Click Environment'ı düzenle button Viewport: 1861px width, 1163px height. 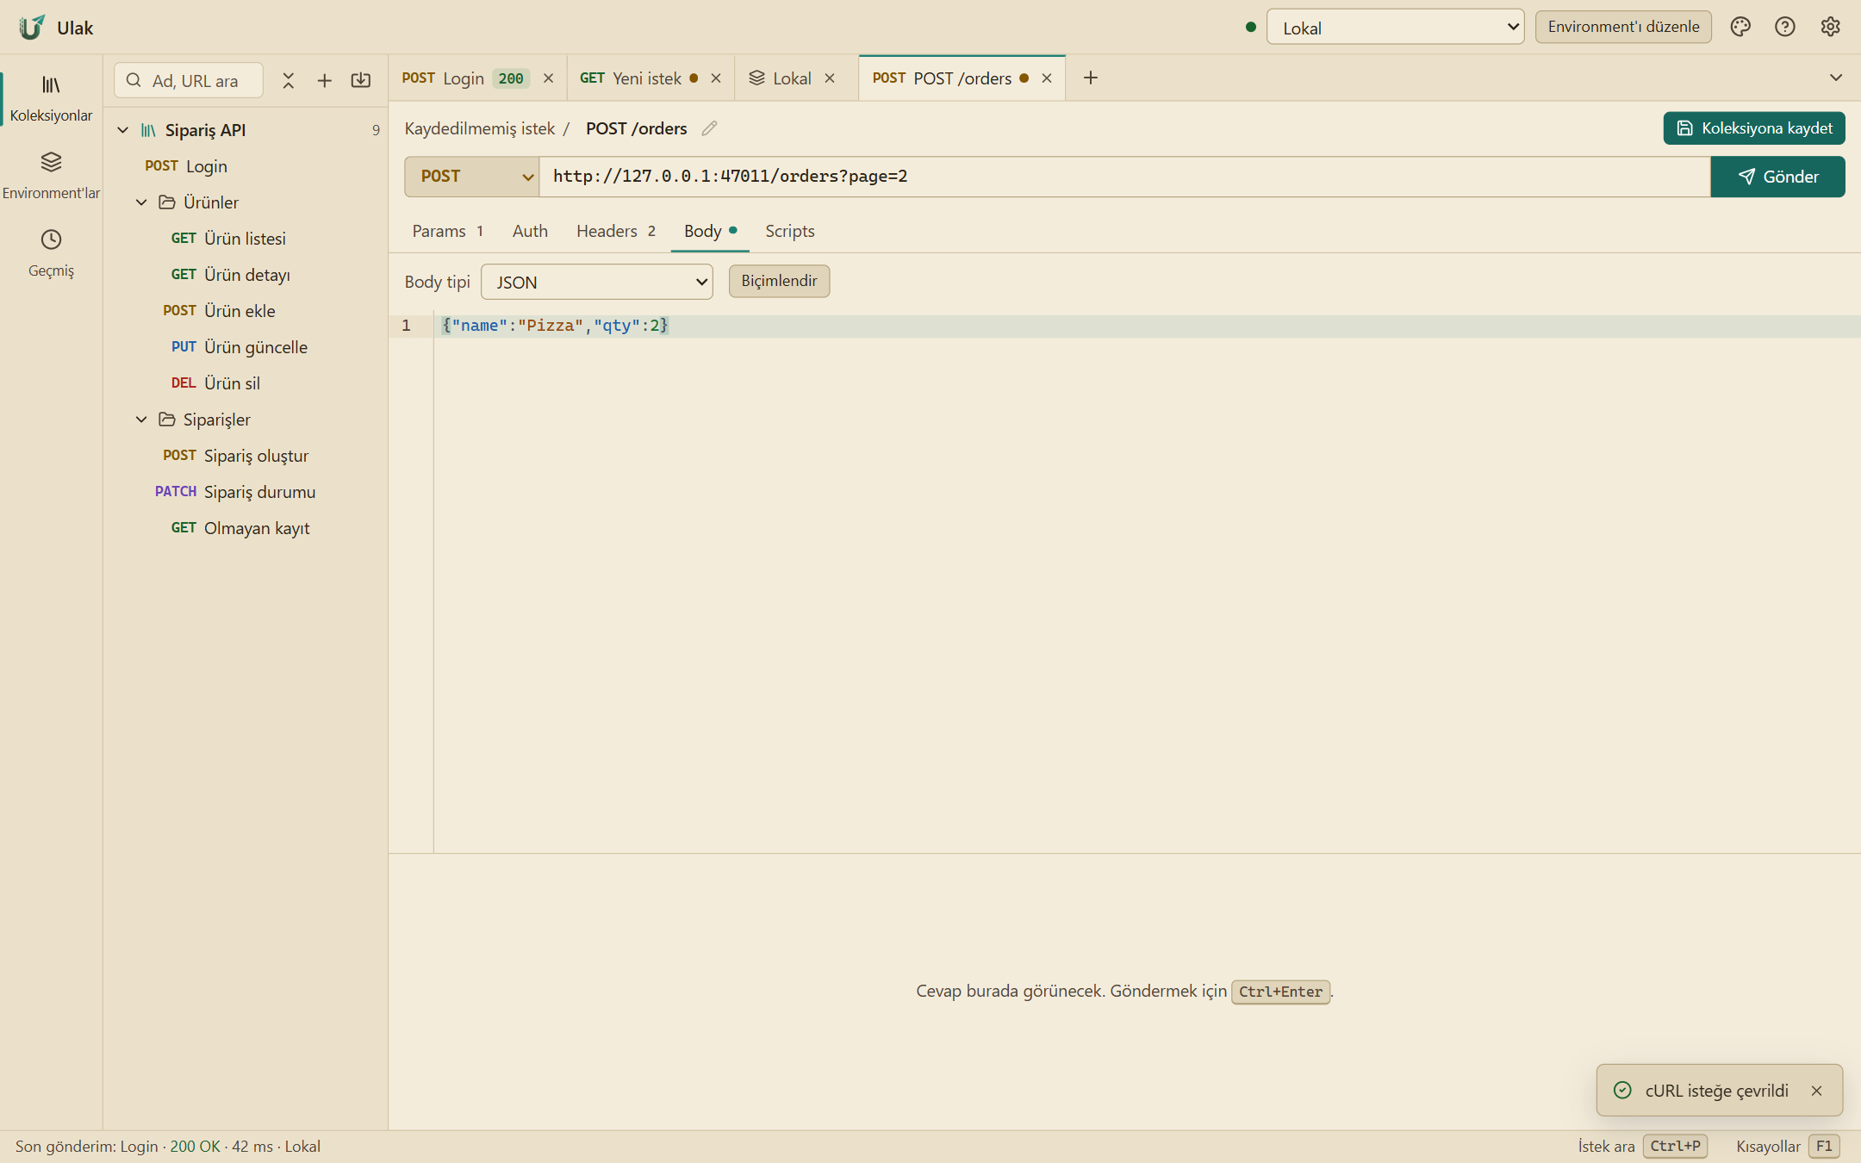(x=1623, y=27)
